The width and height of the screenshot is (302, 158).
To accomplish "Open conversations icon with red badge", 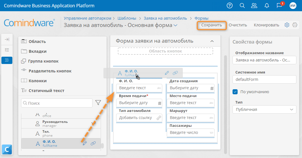I will [x=280, y=5].
